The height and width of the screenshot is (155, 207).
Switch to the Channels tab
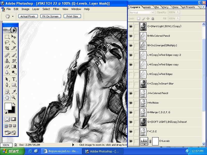[147, 7]
